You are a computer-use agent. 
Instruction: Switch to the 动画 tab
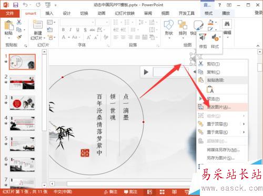coord(102,13)
